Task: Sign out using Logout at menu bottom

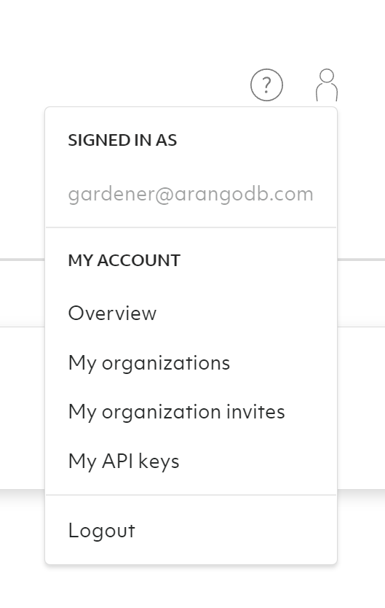Action: 101,530
